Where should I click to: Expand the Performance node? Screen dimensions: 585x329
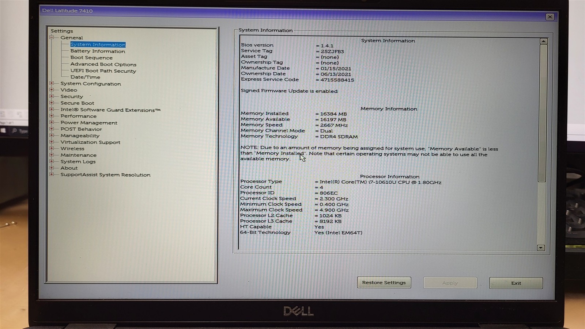point(52,116)
